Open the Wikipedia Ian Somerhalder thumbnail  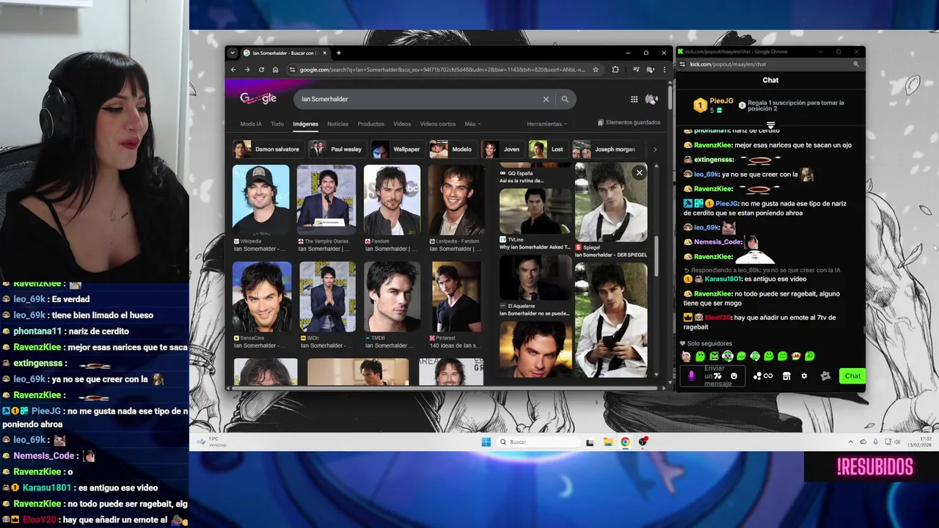click(261, 200)
